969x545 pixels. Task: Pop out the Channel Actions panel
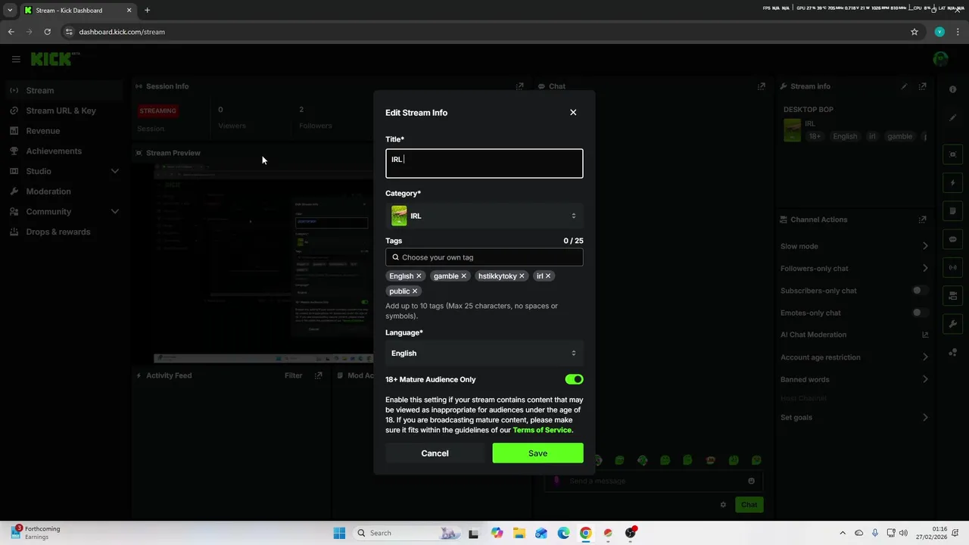coord(922,220)
